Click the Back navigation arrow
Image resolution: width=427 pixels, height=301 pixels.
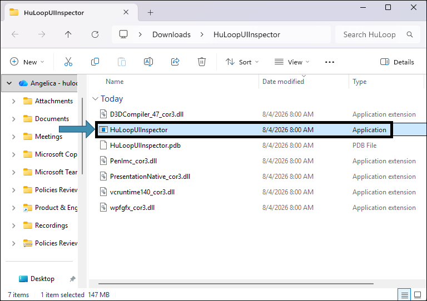point(15,34)
